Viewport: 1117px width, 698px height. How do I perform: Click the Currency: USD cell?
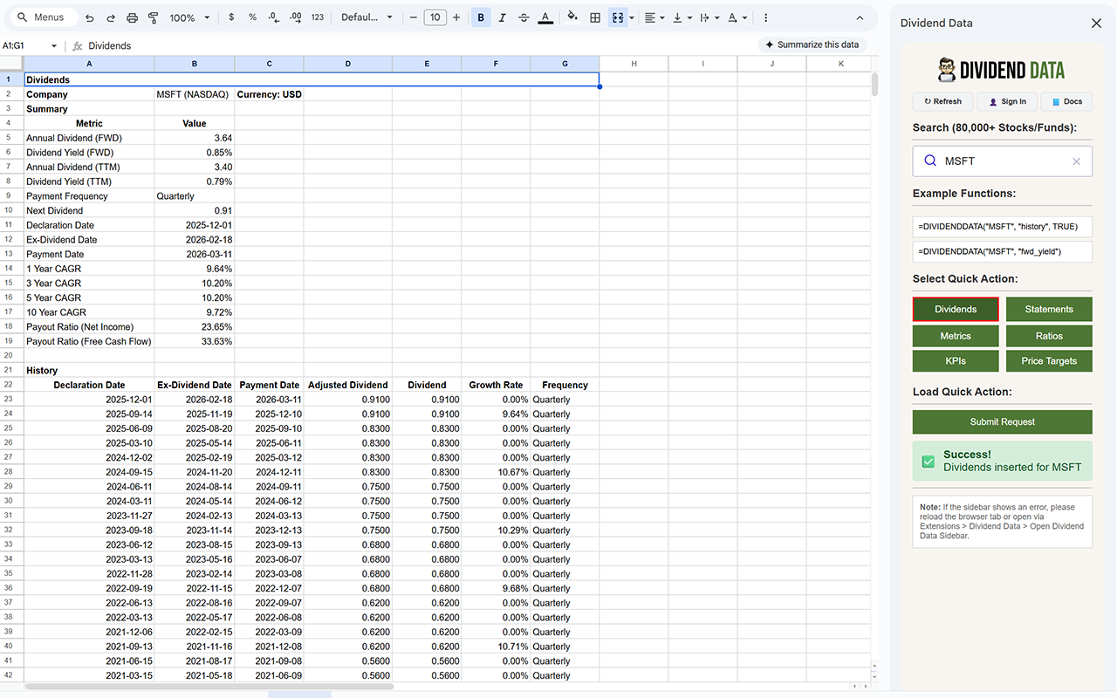pyautogui.click(x=270, y=94)
